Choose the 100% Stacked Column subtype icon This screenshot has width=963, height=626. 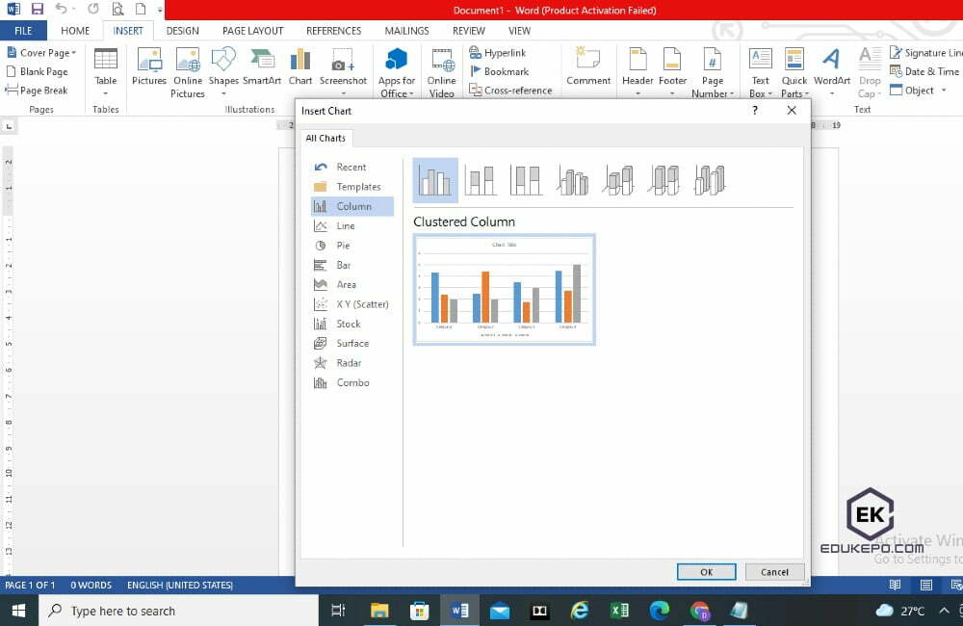click(526, 180)
